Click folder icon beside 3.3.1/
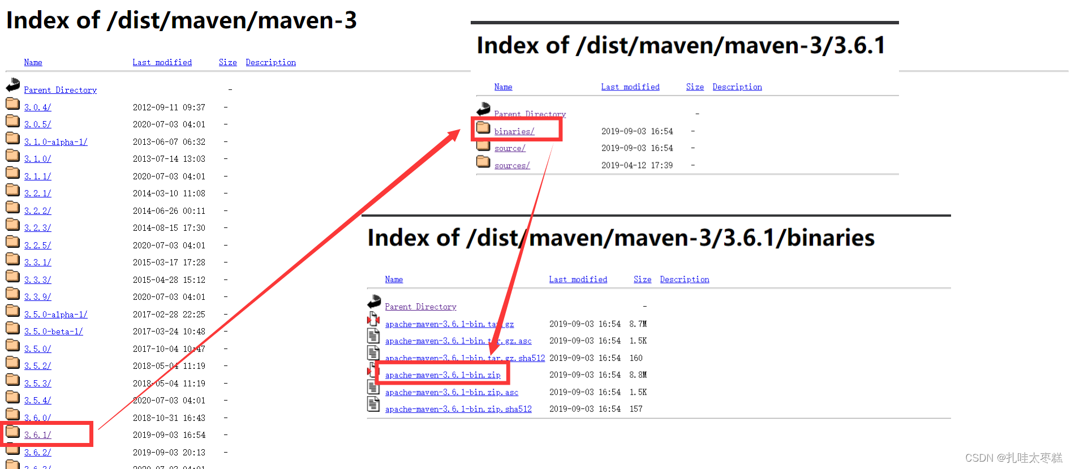 [x=12, y=259]
